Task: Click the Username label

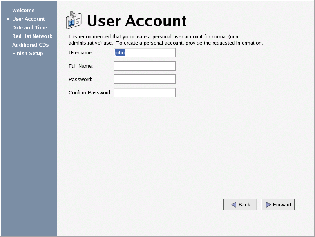Action: [81, 53]
